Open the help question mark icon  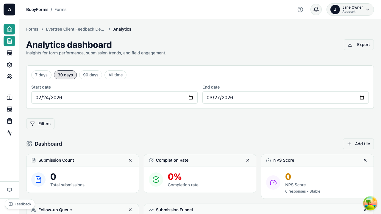300,10
